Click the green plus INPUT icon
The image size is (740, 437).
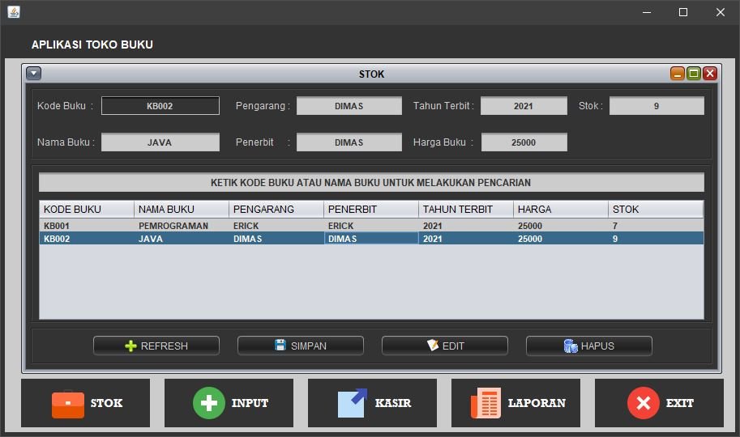coord(208,403)
